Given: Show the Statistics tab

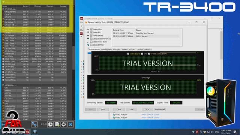Looking at the screenshot, I should [x=148, y=49].
